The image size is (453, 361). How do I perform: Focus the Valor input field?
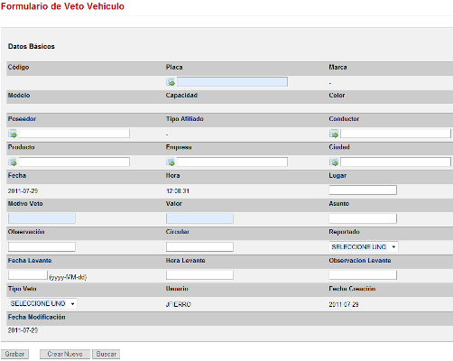[x=199, y=218]
